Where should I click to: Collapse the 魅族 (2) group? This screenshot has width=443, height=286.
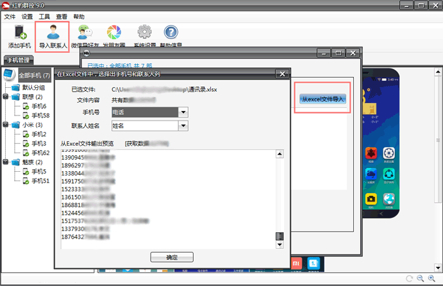5,162
